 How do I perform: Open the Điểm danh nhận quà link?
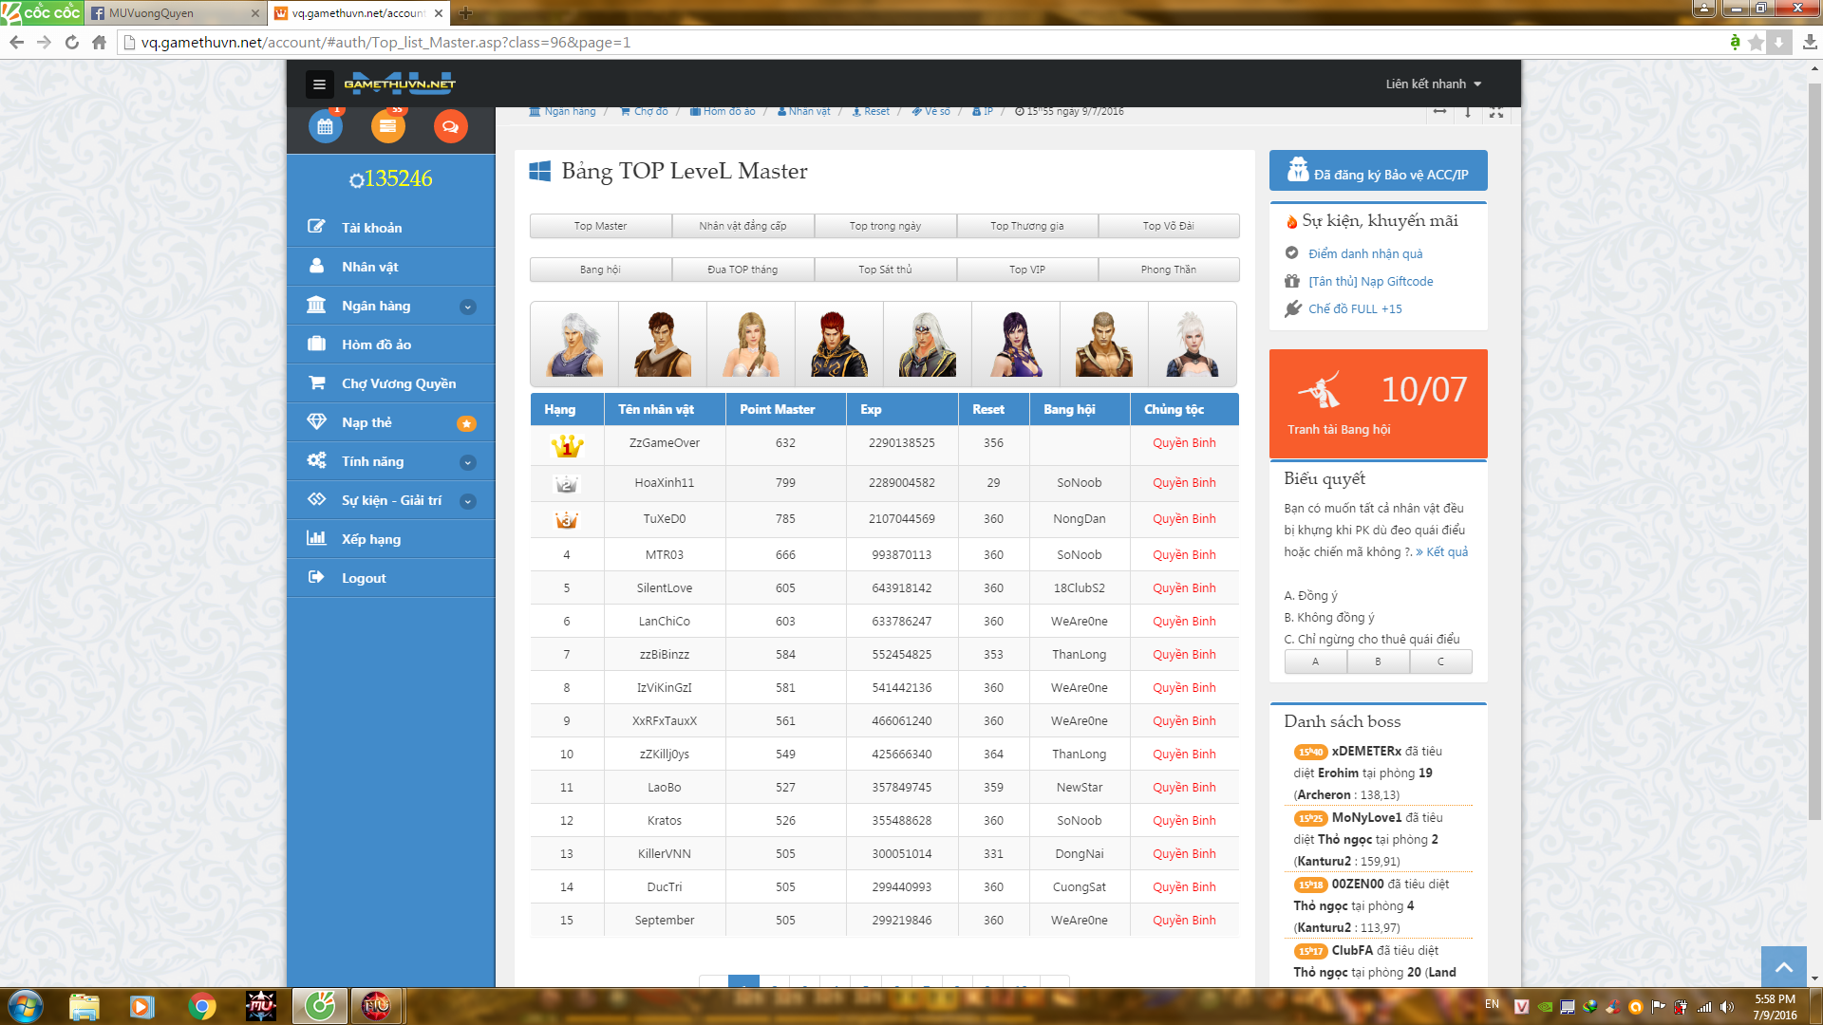1364,253
